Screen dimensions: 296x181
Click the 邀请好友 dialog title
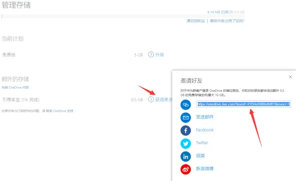[x=191, y=81]
